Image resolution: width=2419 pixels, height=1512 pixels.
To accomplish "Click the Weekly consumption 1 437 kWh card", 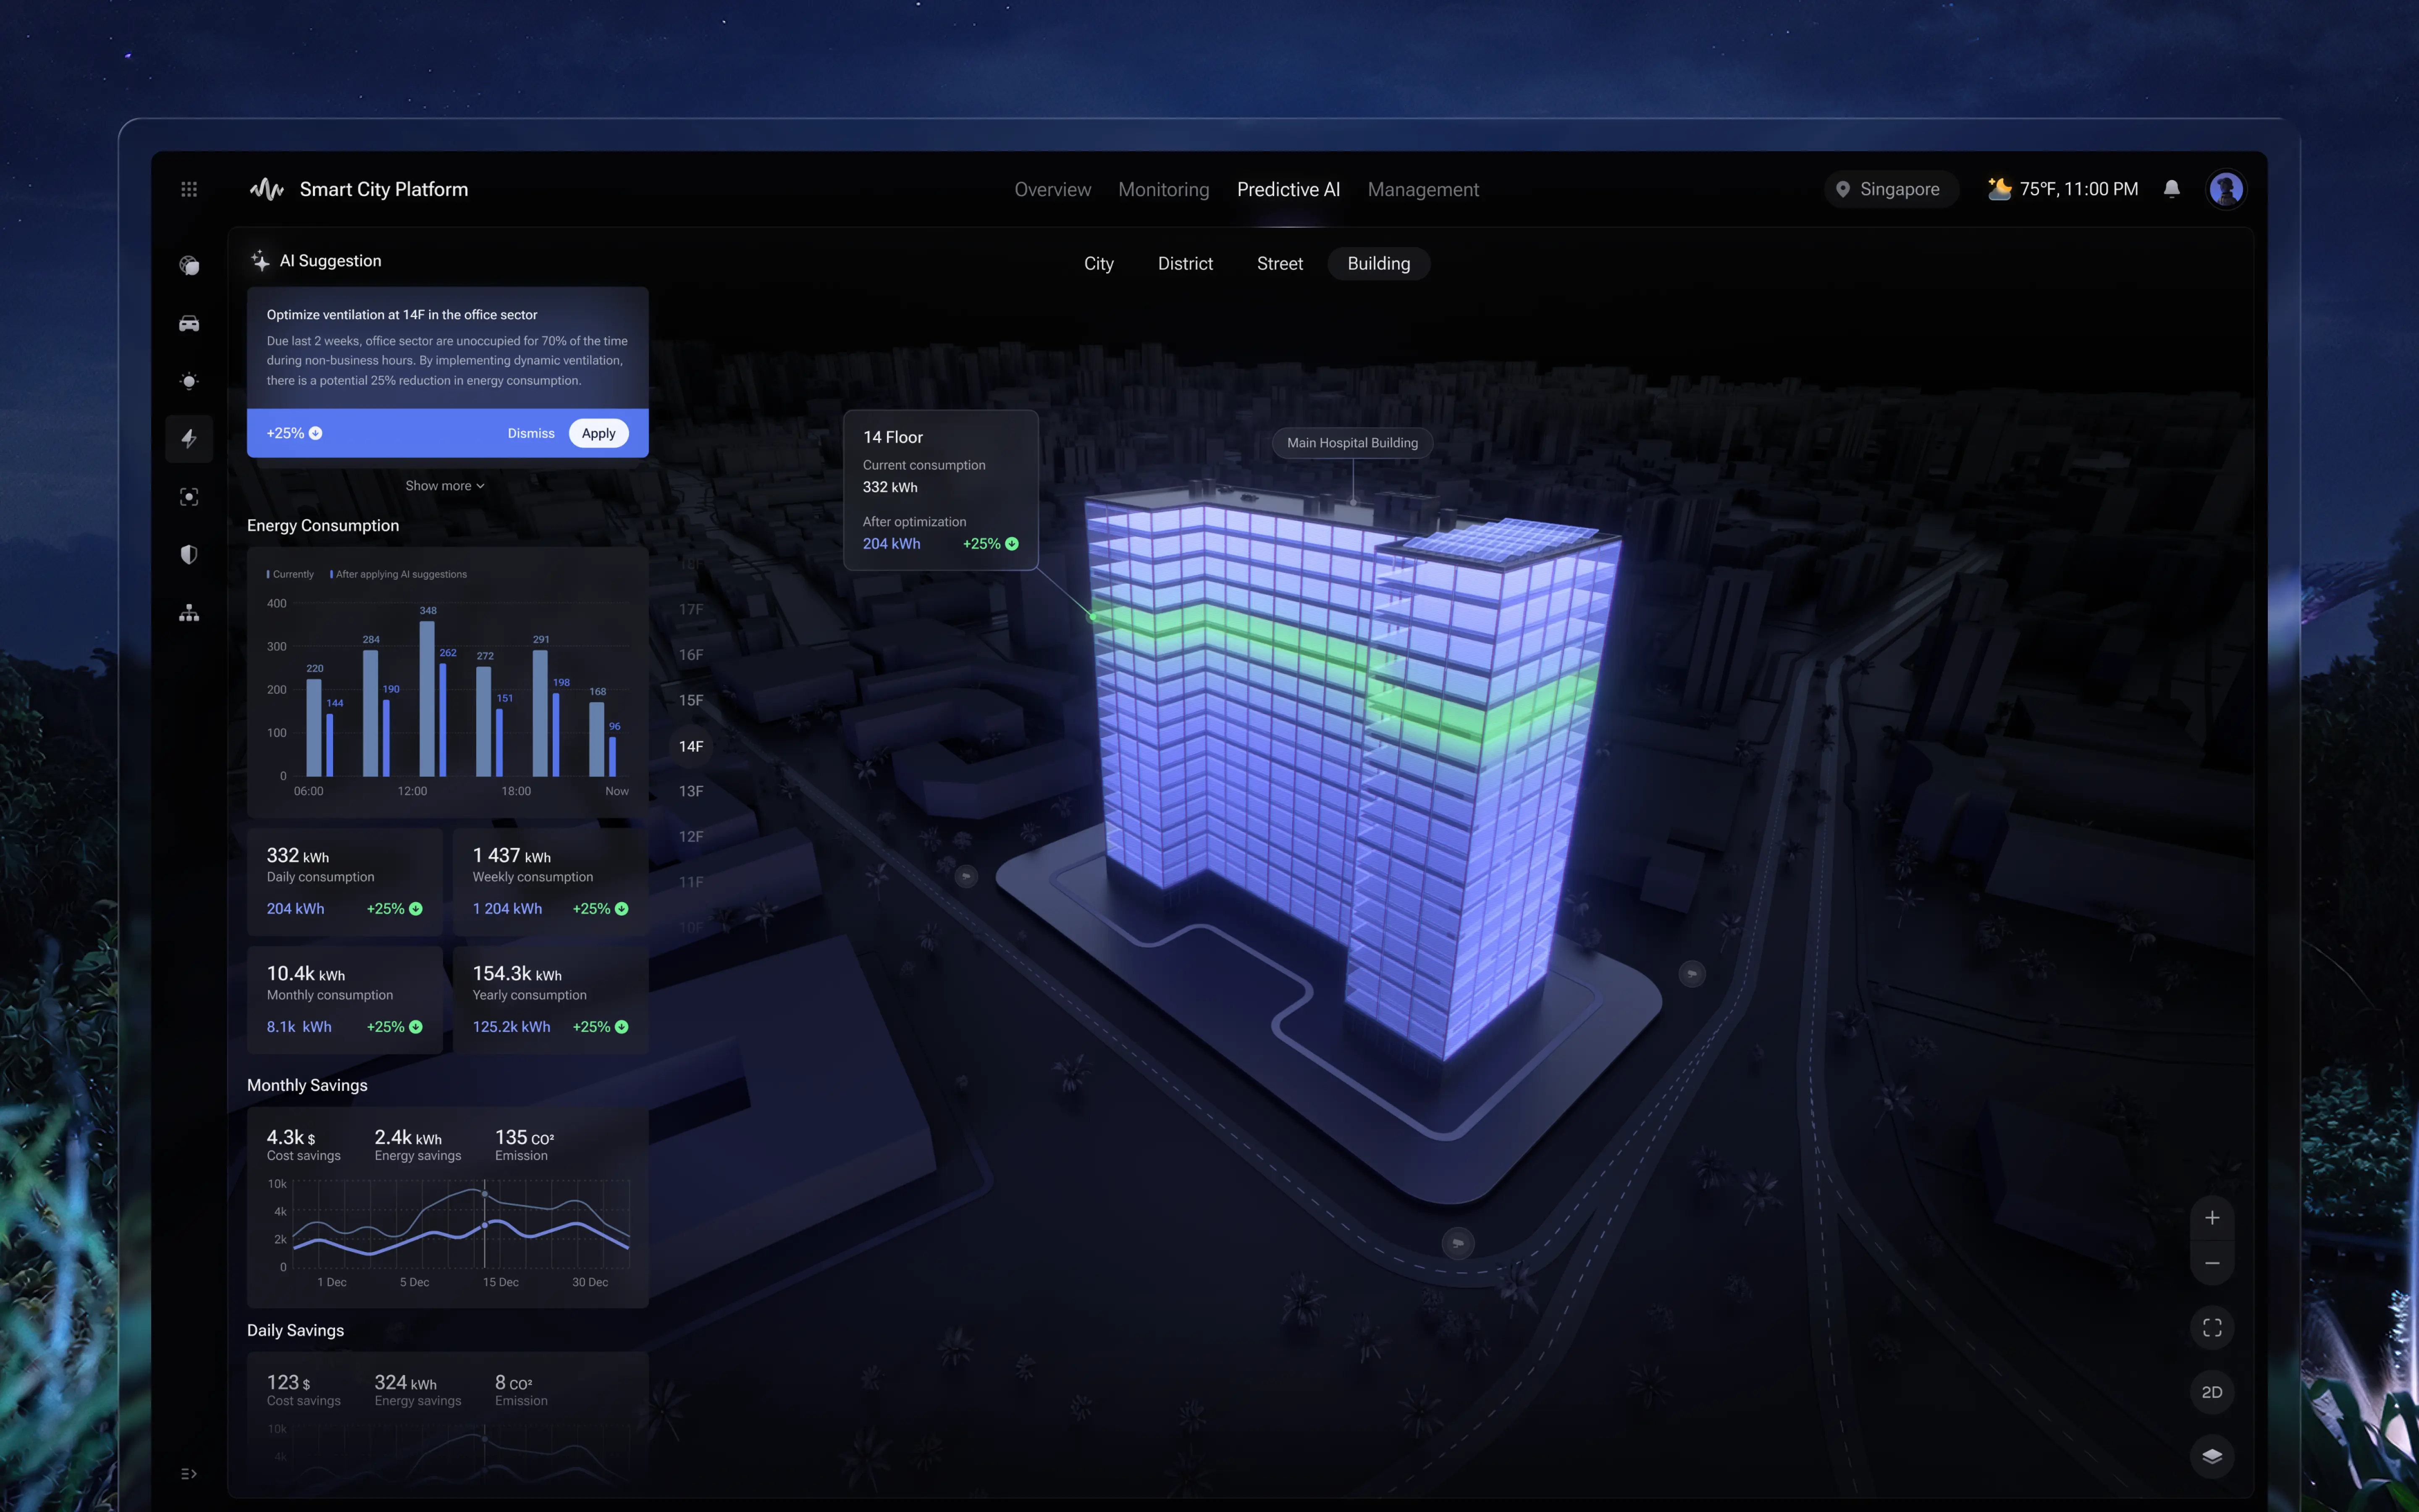I will coord(551,881).
